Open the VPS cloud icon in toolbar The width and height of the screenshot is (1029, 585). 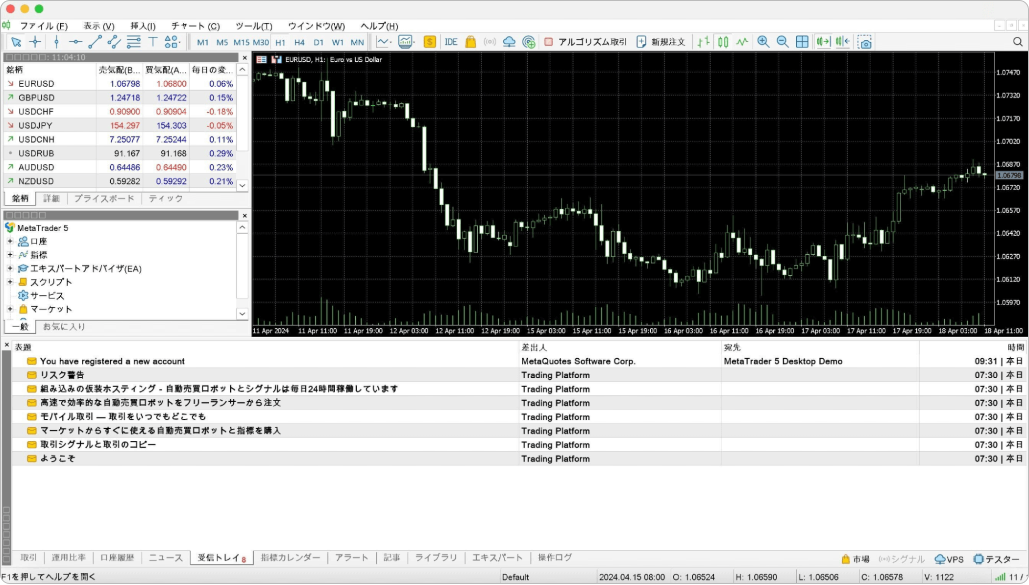click(509, 42)
